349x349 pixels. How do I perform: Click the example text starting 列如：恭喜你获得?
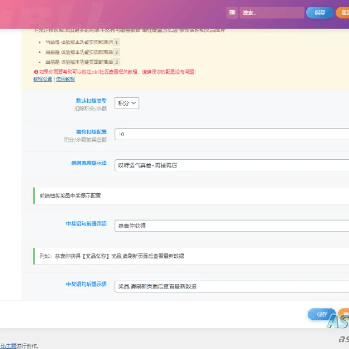click(112, 256)
